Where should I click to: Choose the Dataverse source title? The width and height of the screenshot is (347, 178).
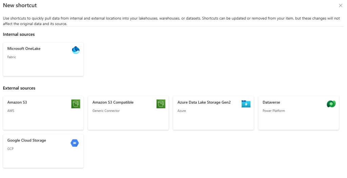[271, 102]
